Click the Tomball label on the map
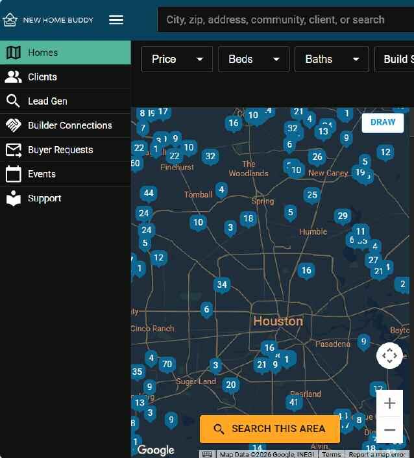Image resolution: width=414 pixels, height=458 pixels. 199,194
